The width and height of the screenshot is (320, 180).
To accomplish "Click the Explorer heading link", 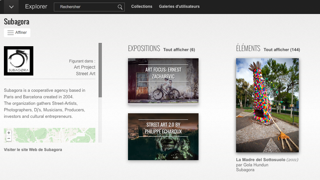I will point(36,7).
